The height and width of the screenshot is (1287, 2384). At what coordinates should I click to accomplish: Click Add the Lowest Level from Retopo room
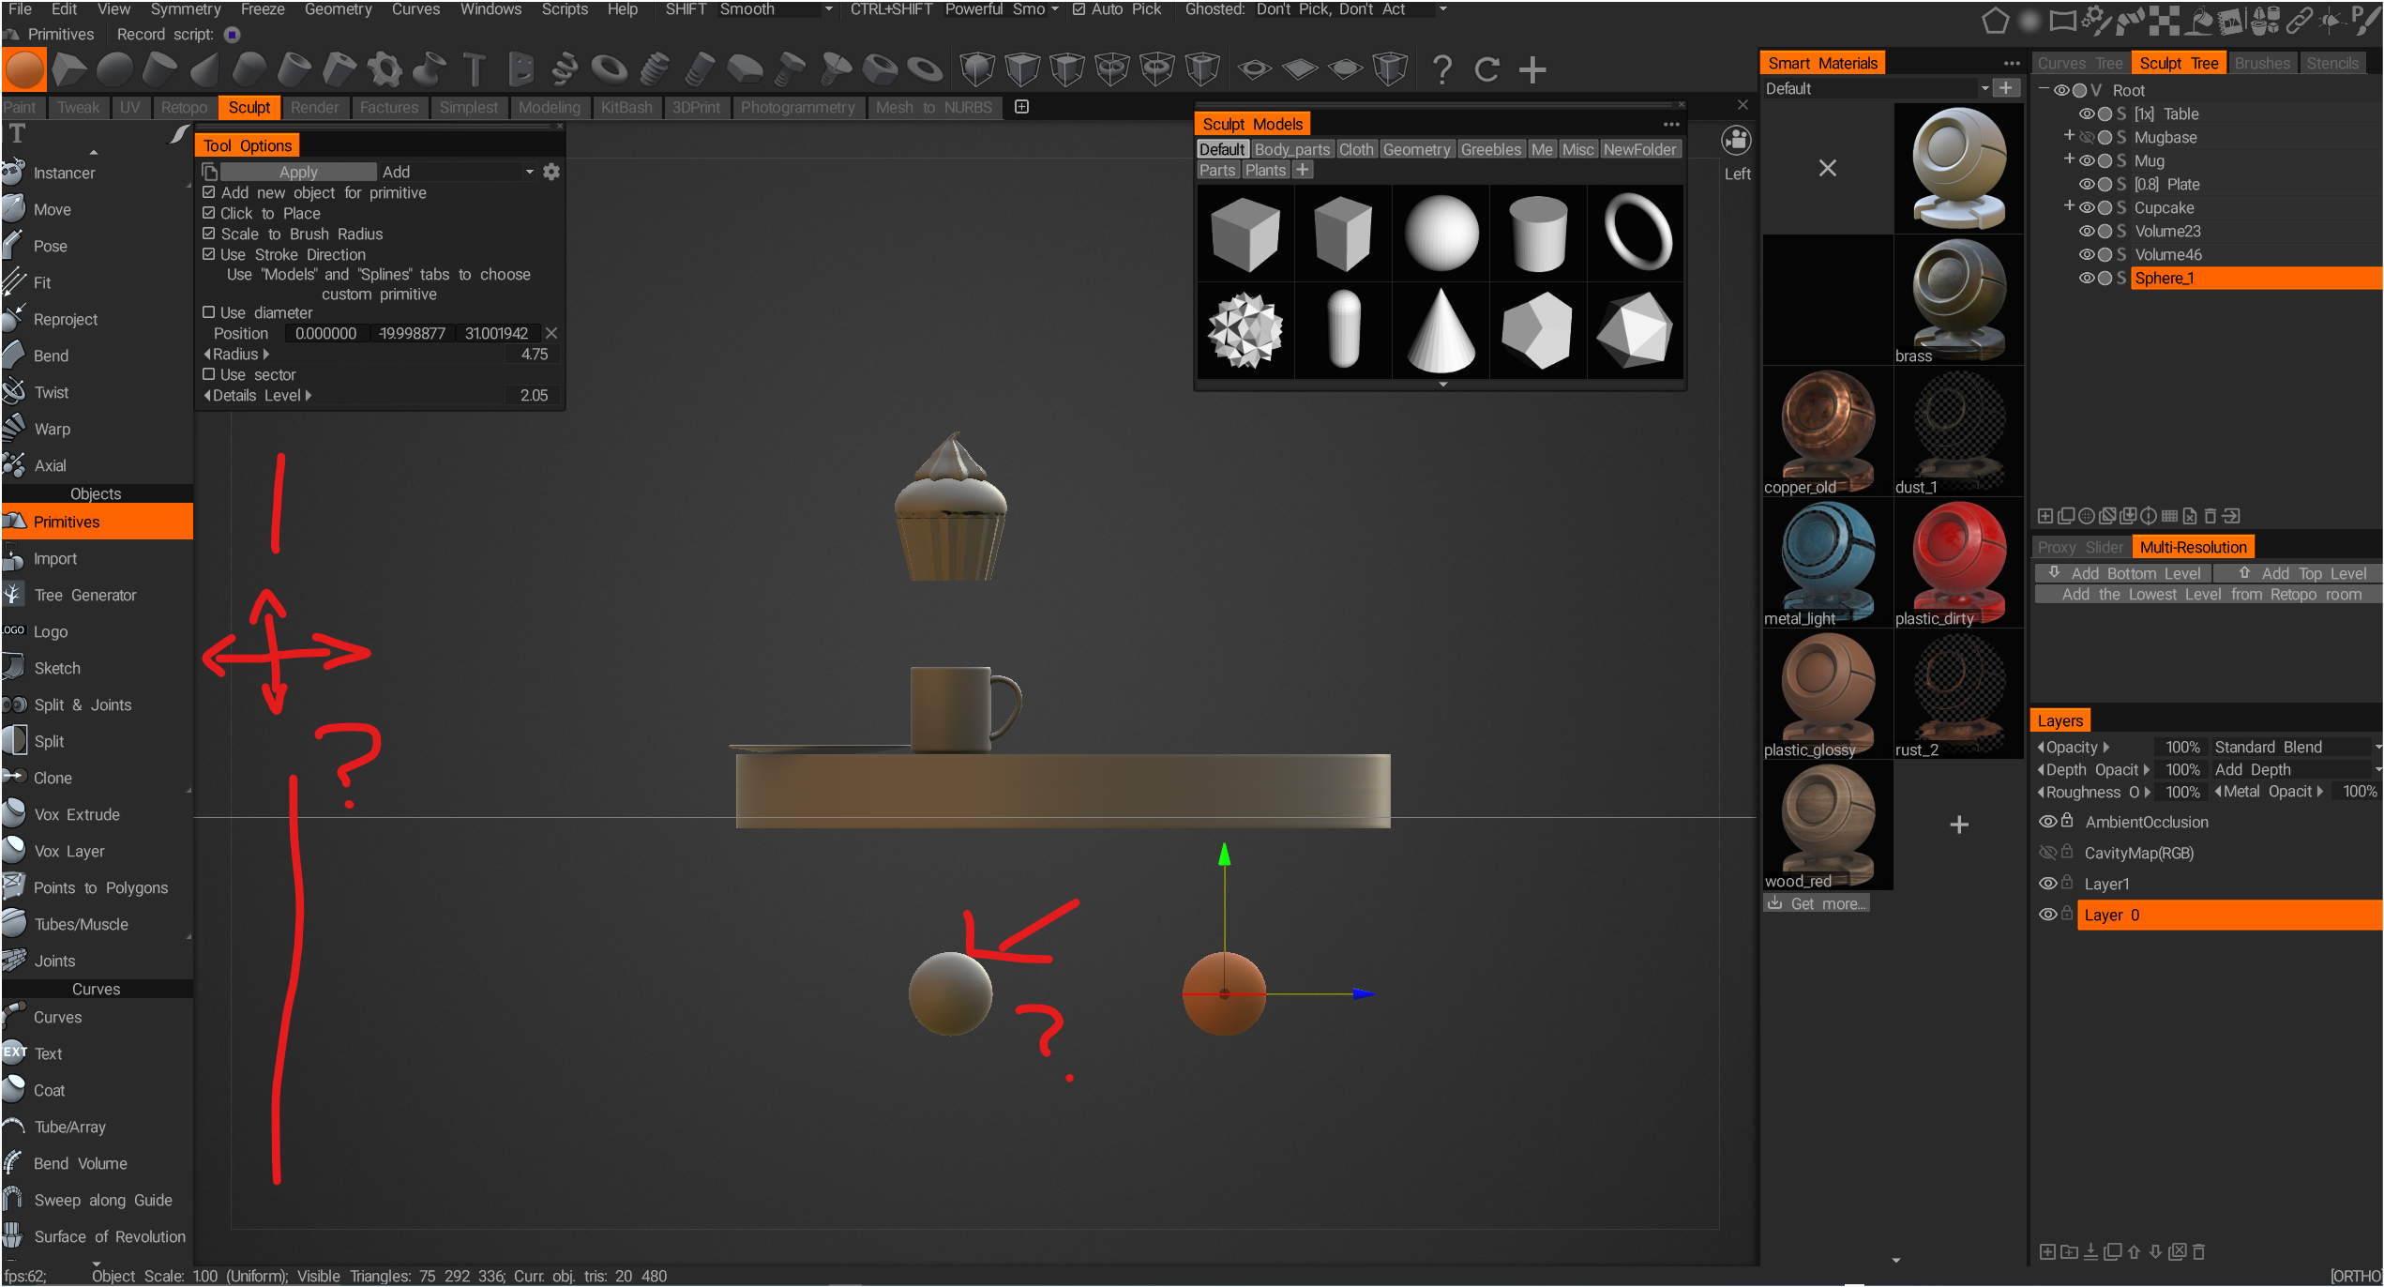2210,594
